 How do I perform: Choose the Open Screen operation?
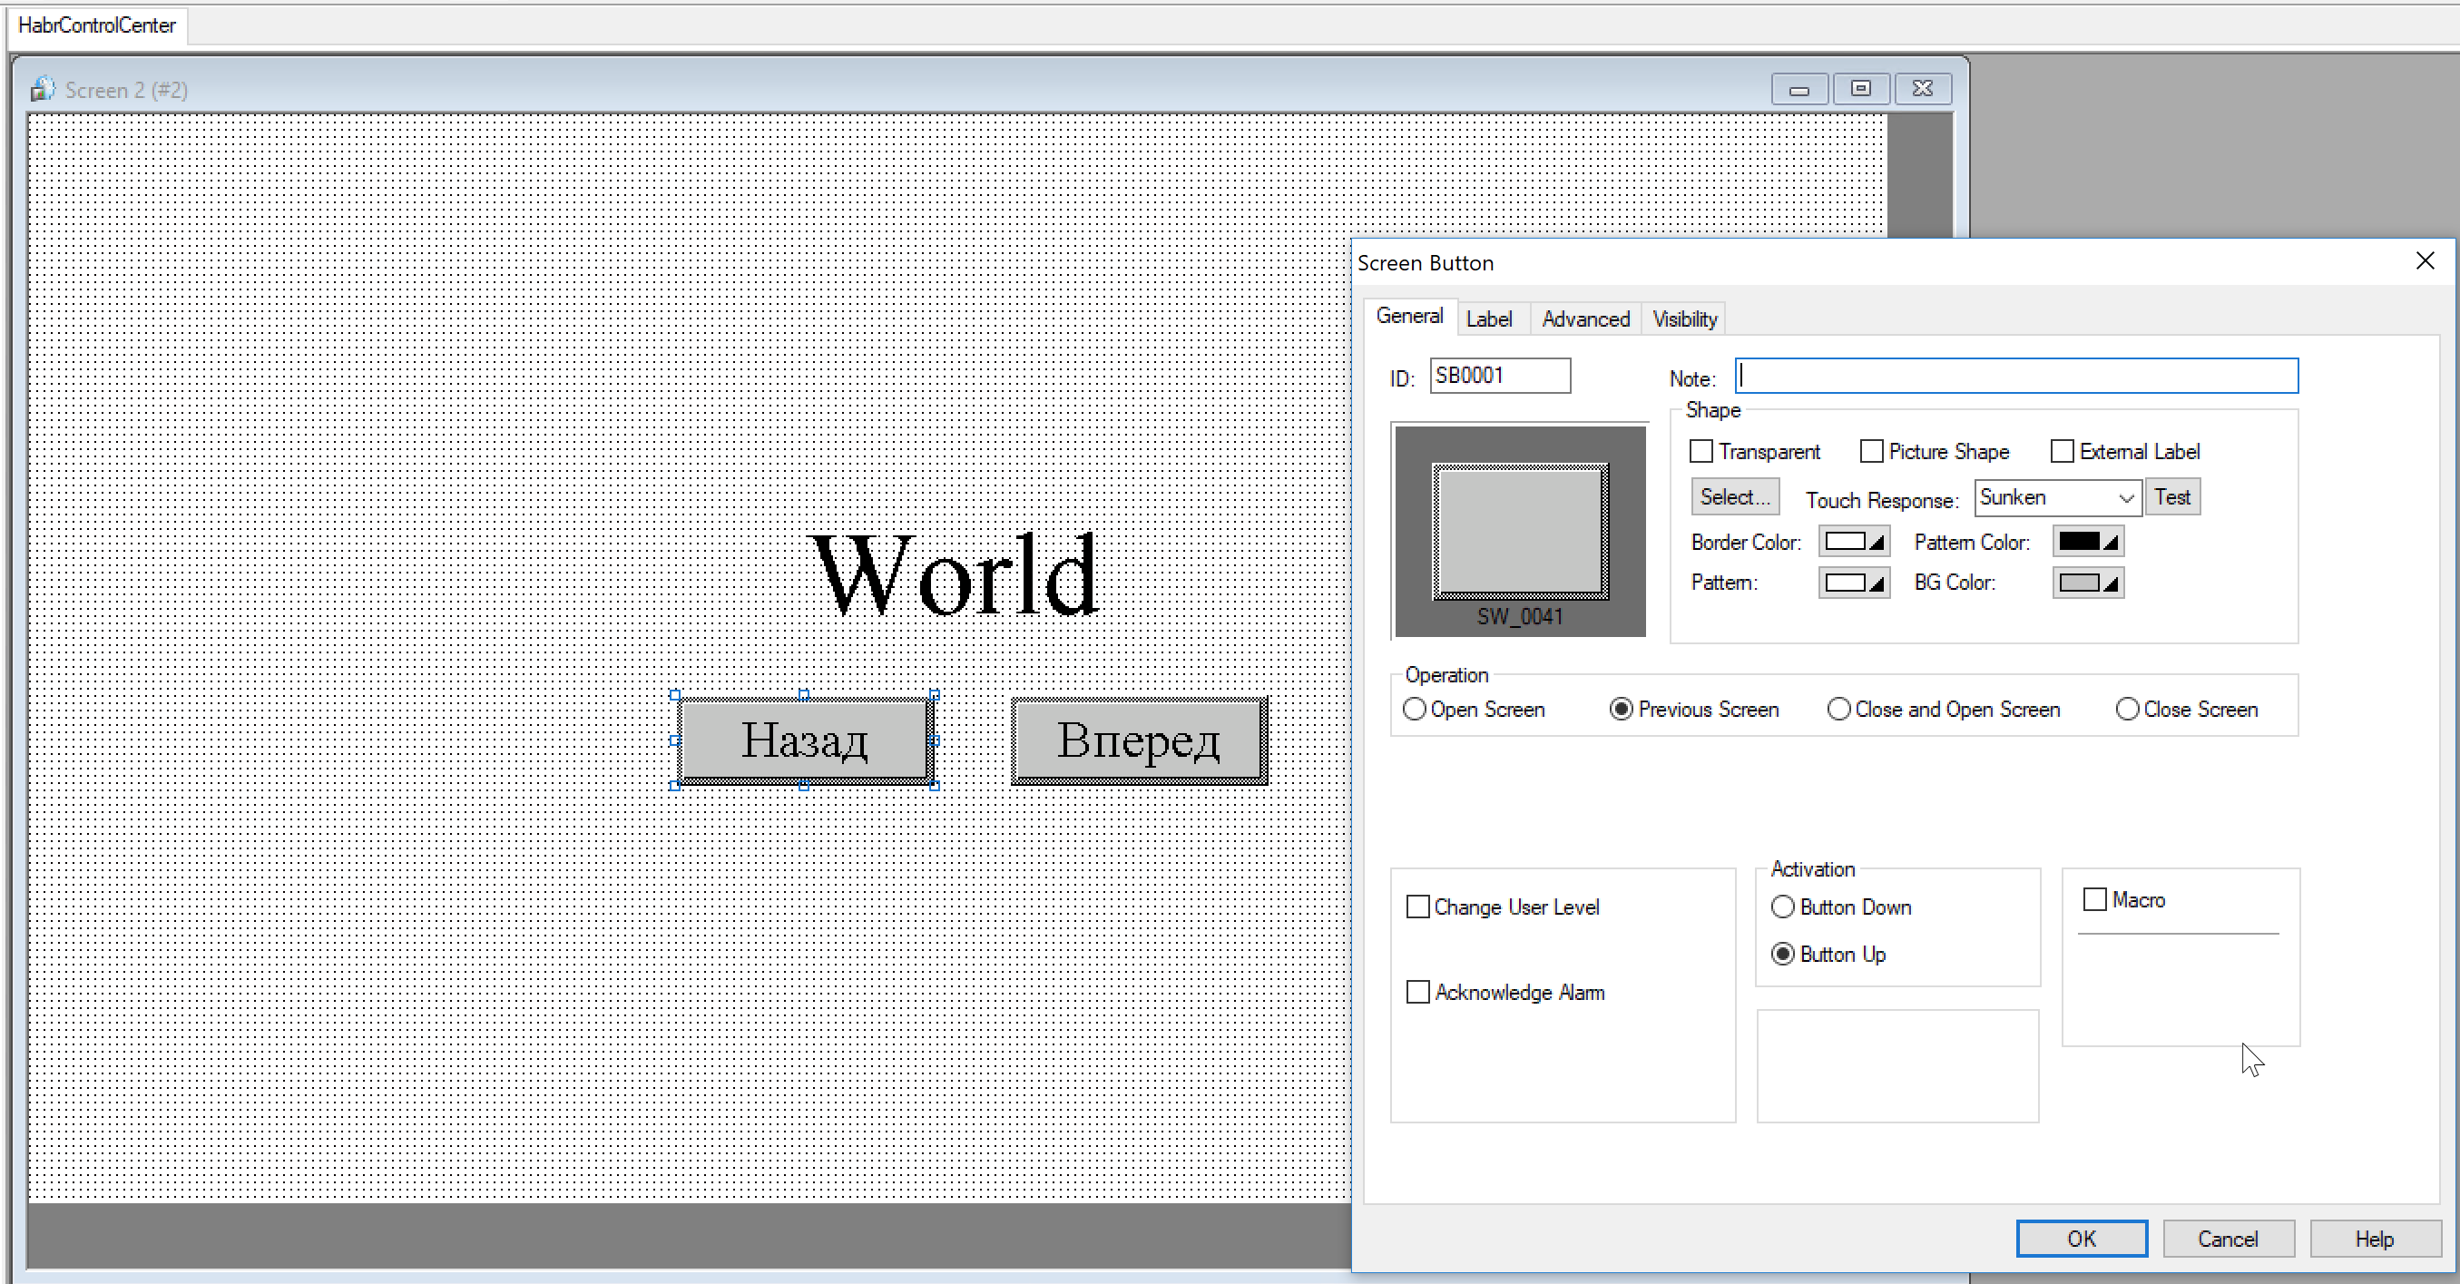click(1415, 710)
